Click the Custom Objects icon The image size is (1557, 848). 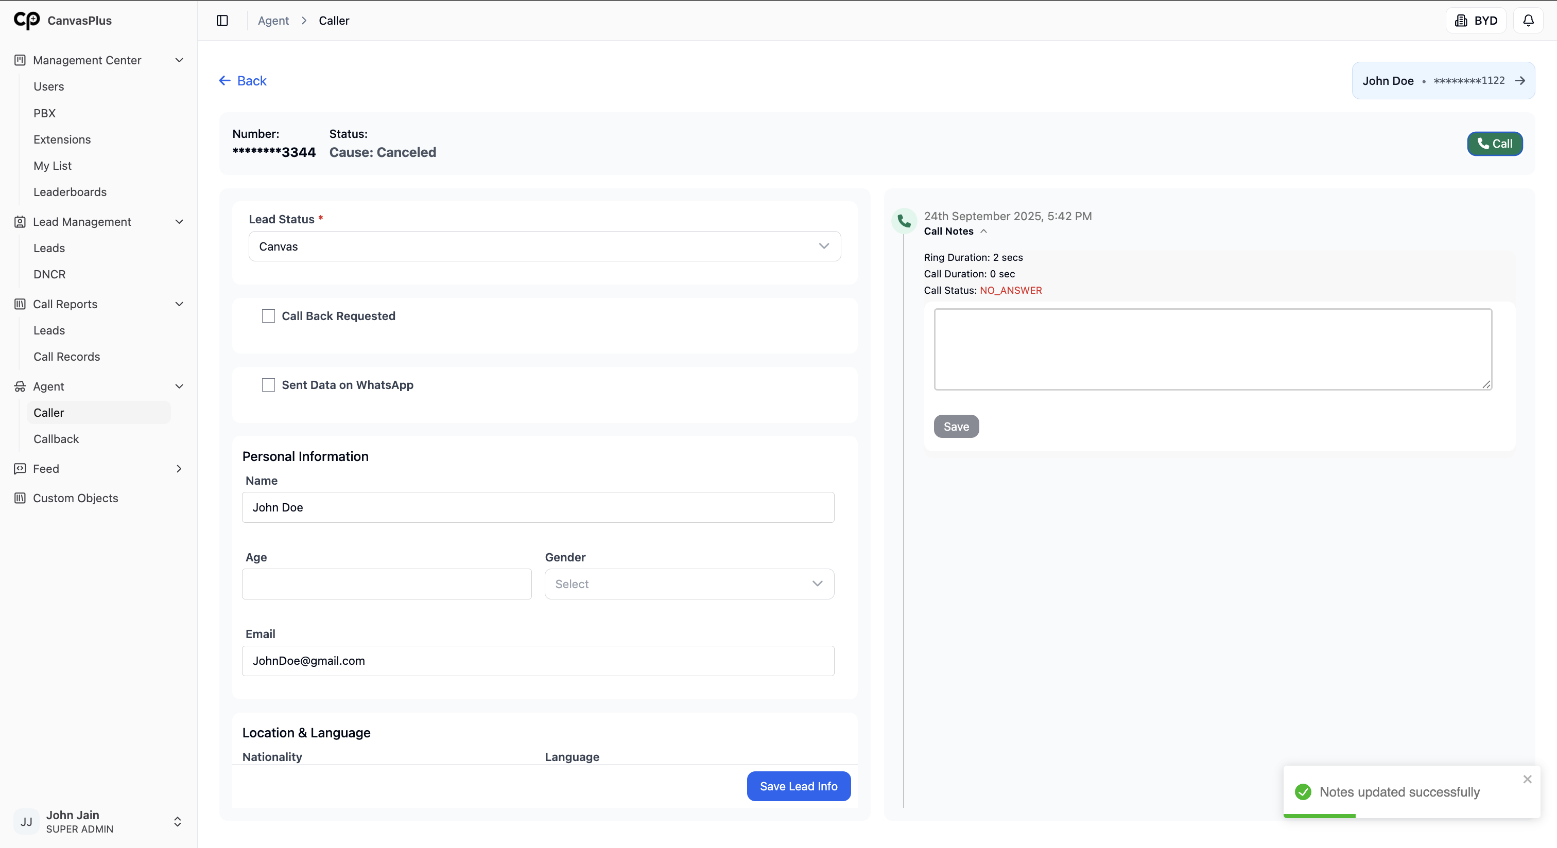tap(20, 498)
